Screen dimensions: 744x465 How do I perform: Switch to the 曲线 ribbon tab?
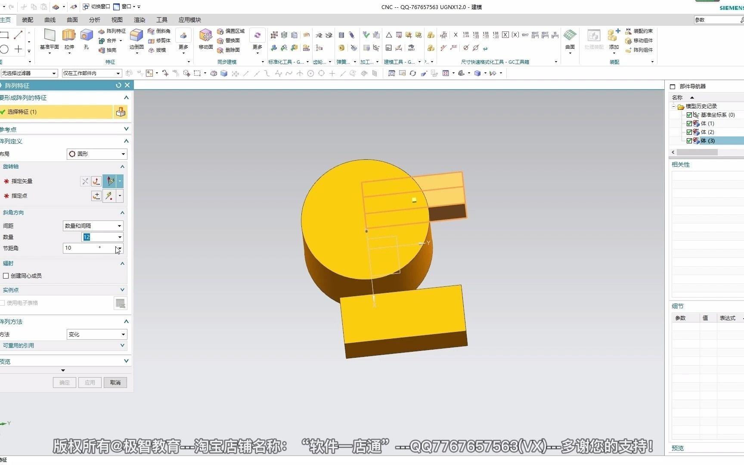[50, 20]
